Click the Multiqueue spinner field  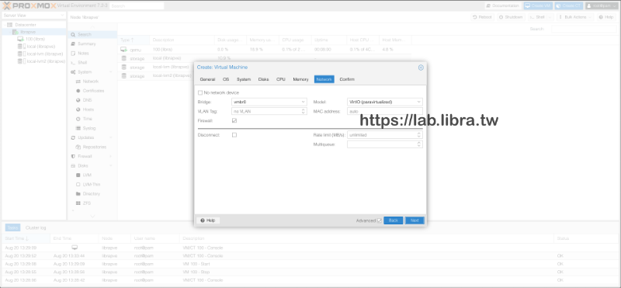[x=384, y=144]
